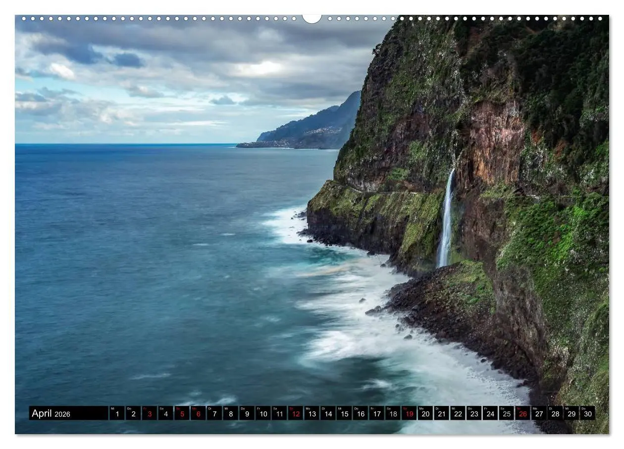The image size is (624, 449).
Task: Select the Sa weekday label above date 4
Action: pos(161,407)
